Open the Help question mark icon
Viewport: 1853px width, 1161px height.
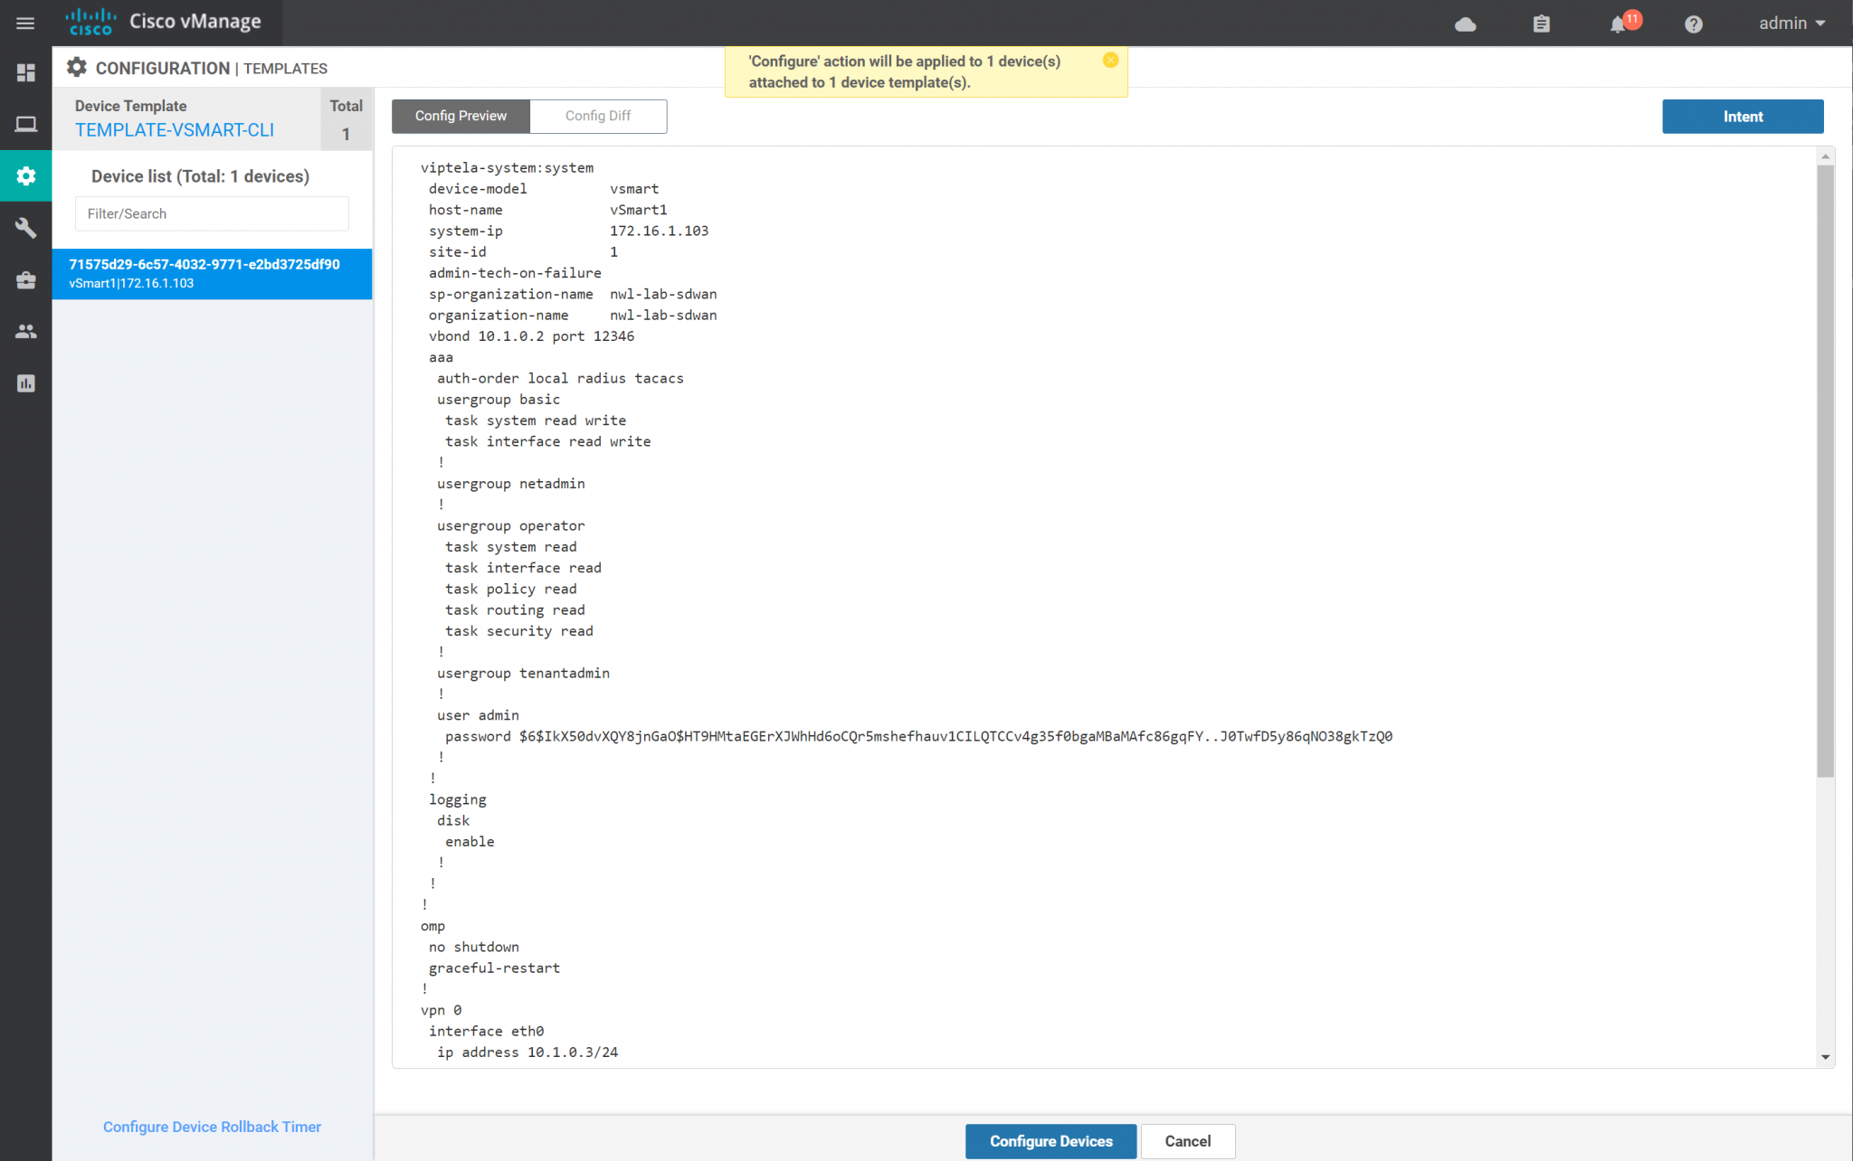point(1694,24)
